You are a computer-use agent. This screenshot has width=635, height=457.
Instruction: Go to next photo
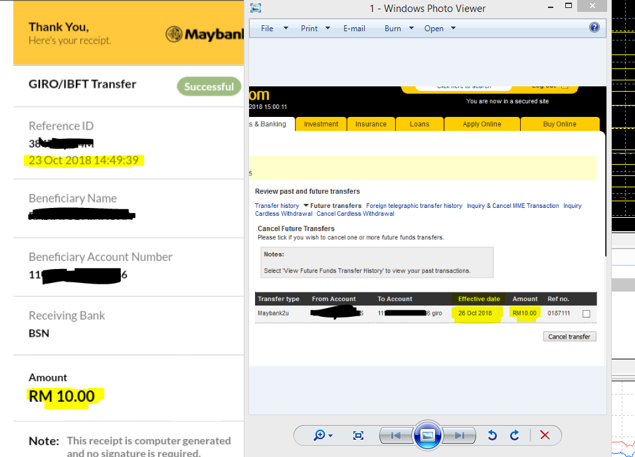click(x=459, y=436)
